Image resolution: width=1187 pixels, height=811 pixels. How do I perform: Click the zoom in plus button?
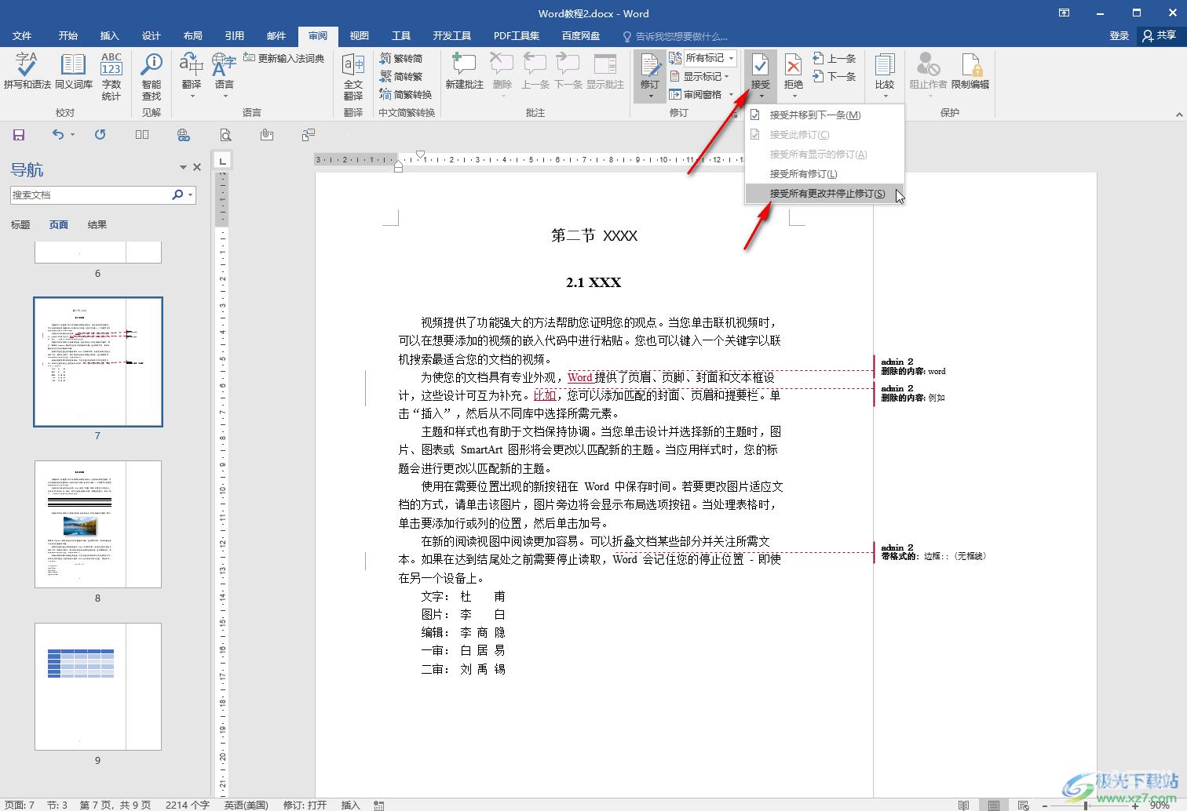pos(1135,806)
